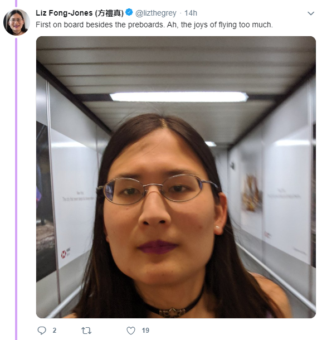Click the purple thread line below the avatar
The height and width of the screenshot is (340, 327).
click(x=16, y=188)
